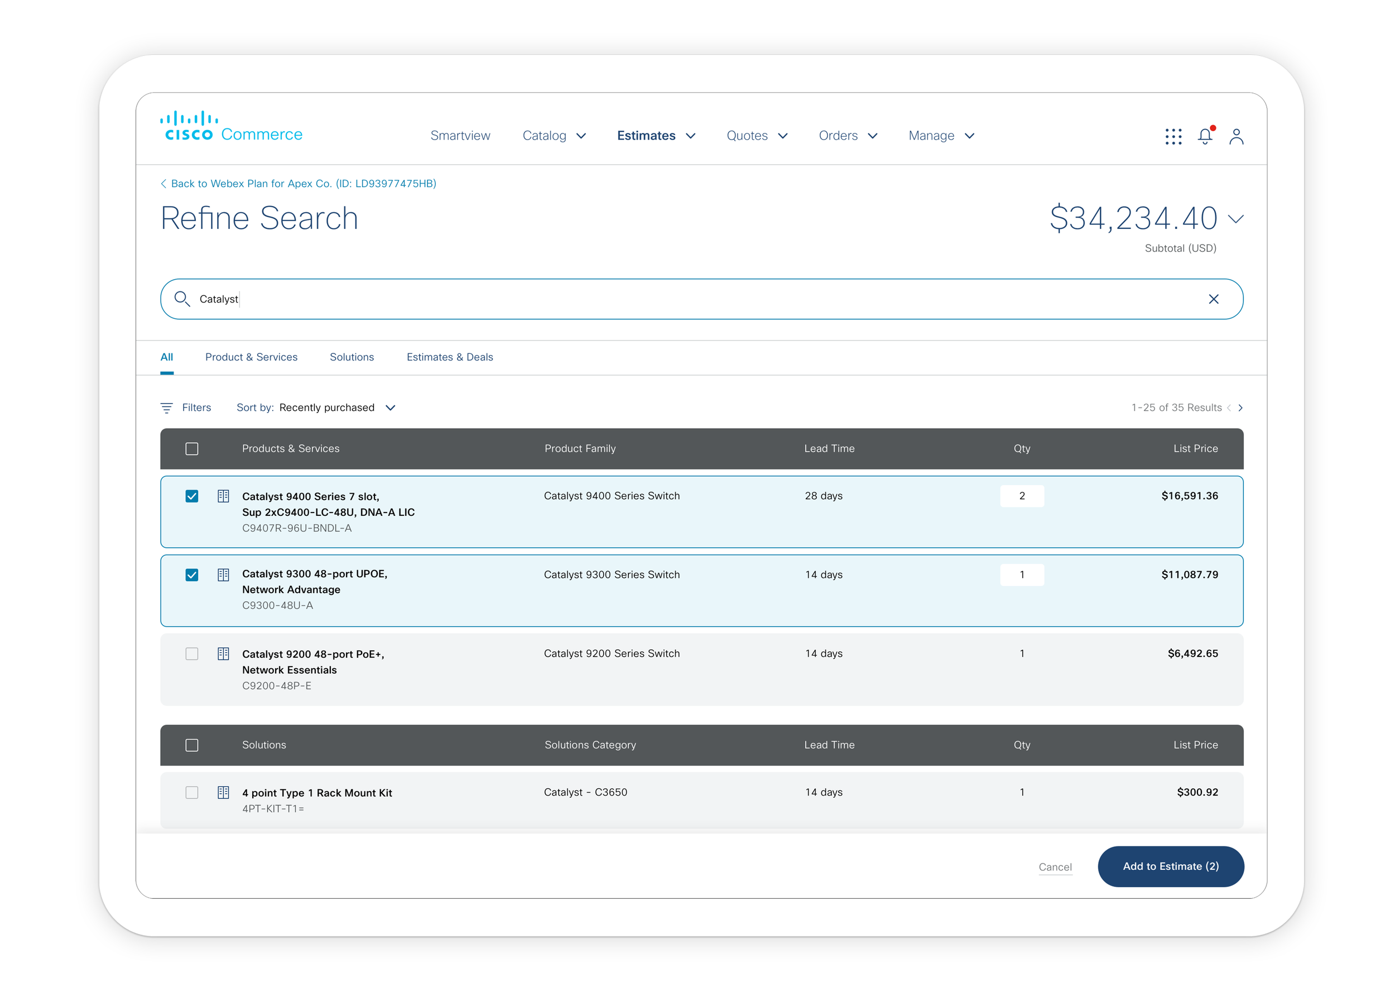Click the Rack Mount Kit details icon
The width and height of the screenshot is (1395, 987).
[223, 793]
